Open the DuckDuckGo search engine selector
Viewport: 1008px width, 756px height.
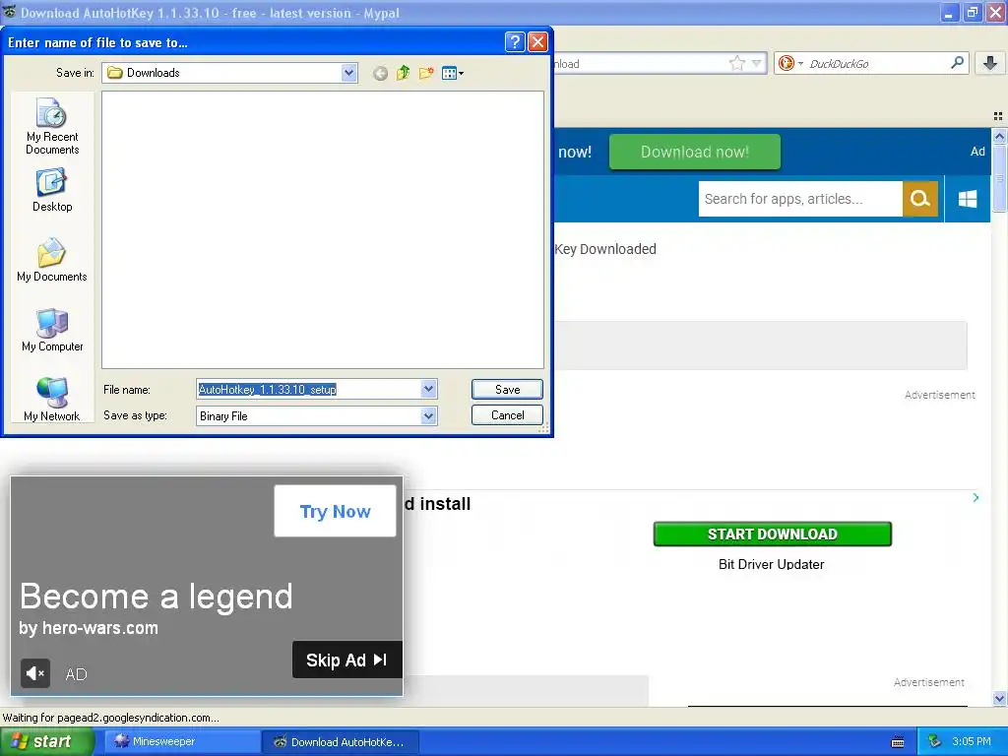pos(790,63)
